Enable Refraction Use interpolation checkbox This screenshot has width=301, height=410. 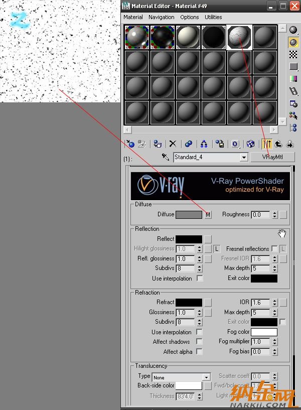(199, 332)
